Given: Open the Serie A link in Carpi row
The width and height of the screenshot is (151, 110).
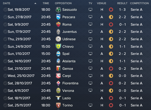Looking at the screenshot, I should click(136, 76).
